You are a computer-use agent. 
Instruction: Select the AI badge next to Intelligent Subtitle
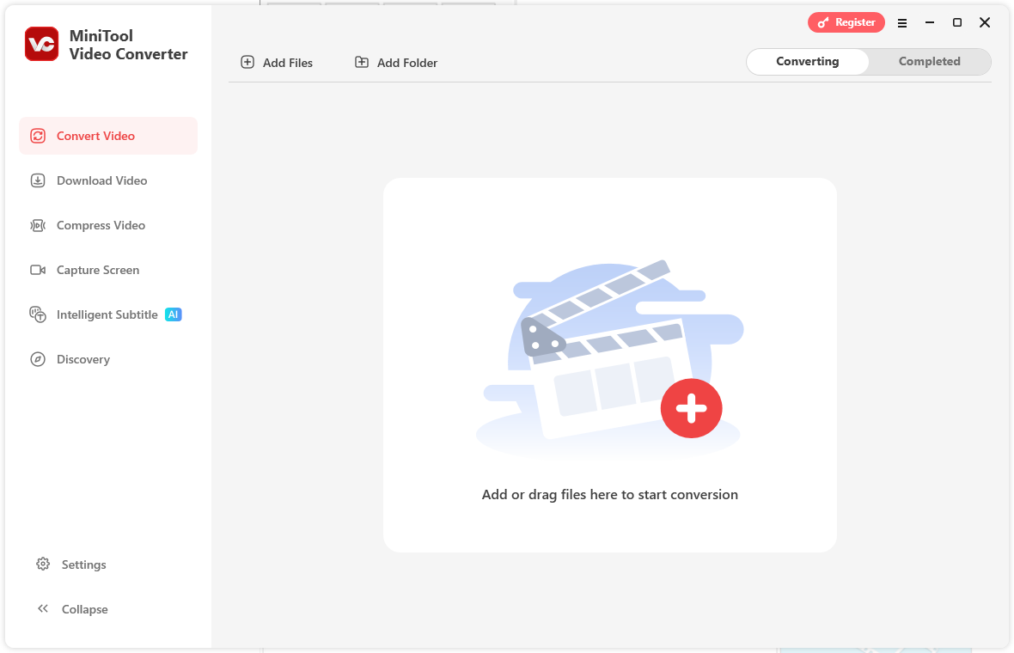tap(173, 314)
